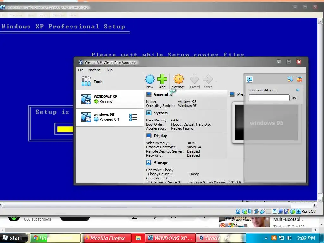Click the Windows start button
324x243 pixels.
click(13, 238)
